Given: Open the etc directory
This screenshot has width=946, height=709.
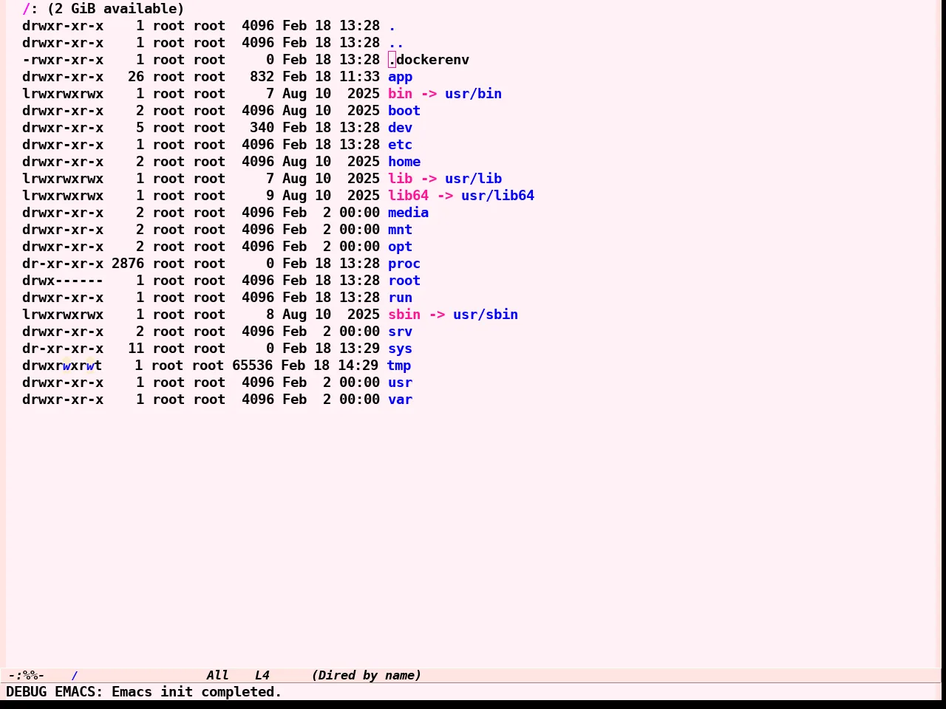Looking at the screenshot, I should click(x=400, y=145).
